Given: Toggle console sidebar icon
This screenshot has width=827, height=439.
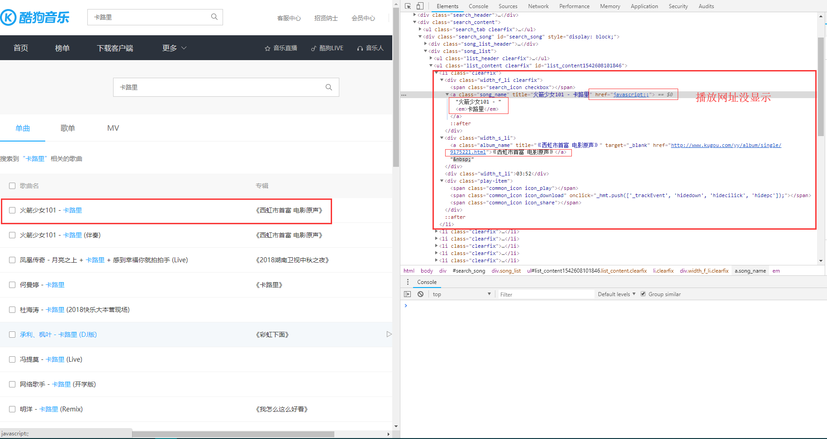Looking at the screenshot, I should (x=407, y=294).
